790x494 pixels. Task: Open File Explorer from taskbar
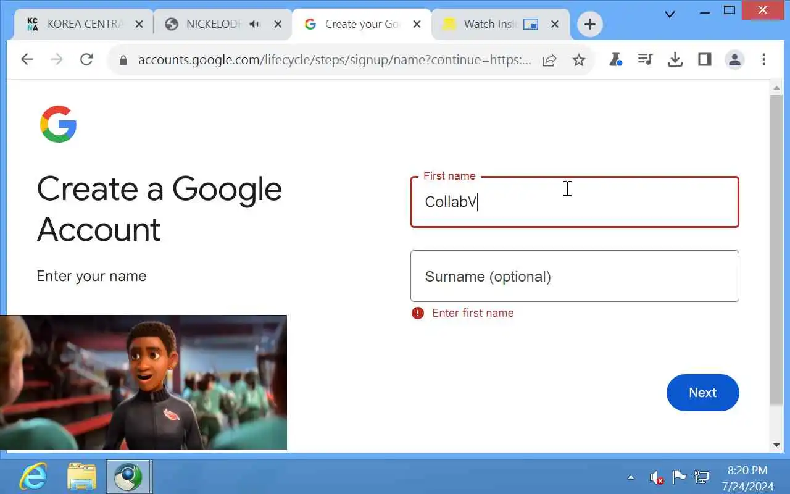81,476
